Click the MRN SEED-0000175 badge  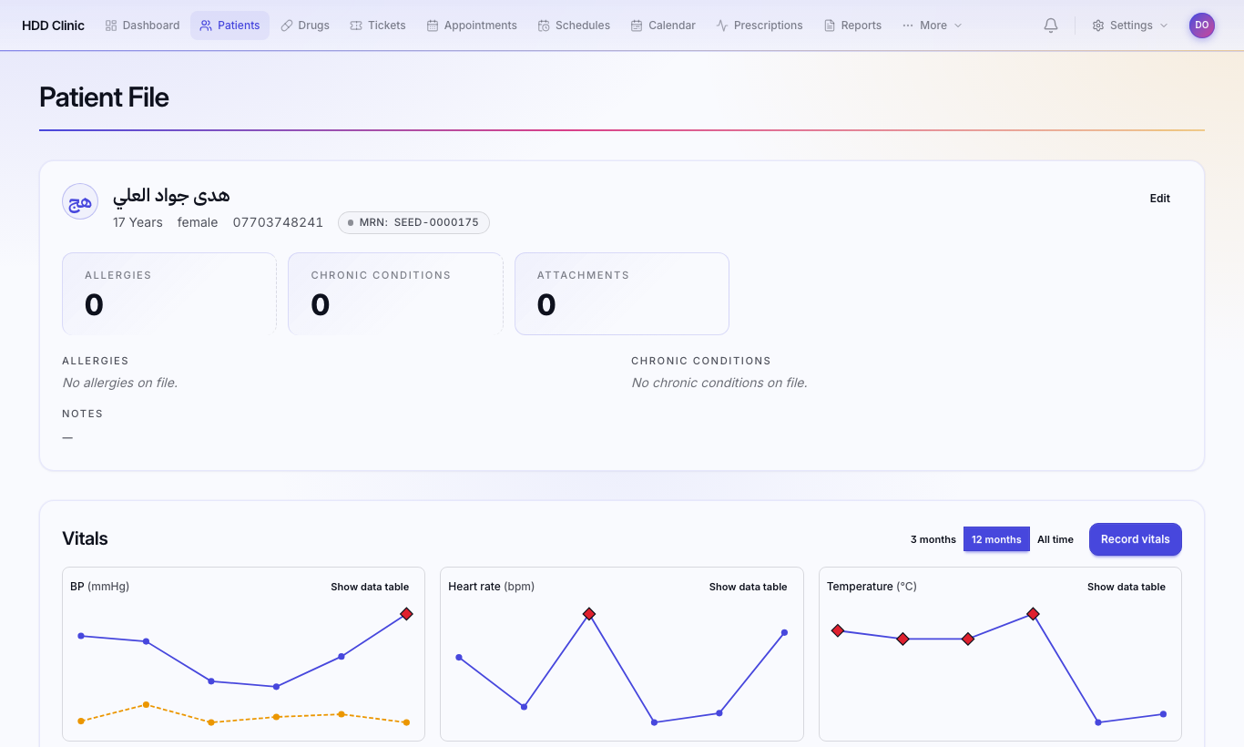coord(414,222)
